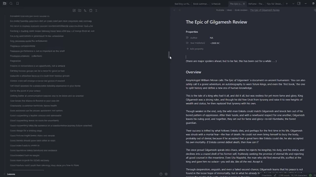Toggle editing mode pencil in status bar
The image size is (316, 177).
(x=275, y=176)
